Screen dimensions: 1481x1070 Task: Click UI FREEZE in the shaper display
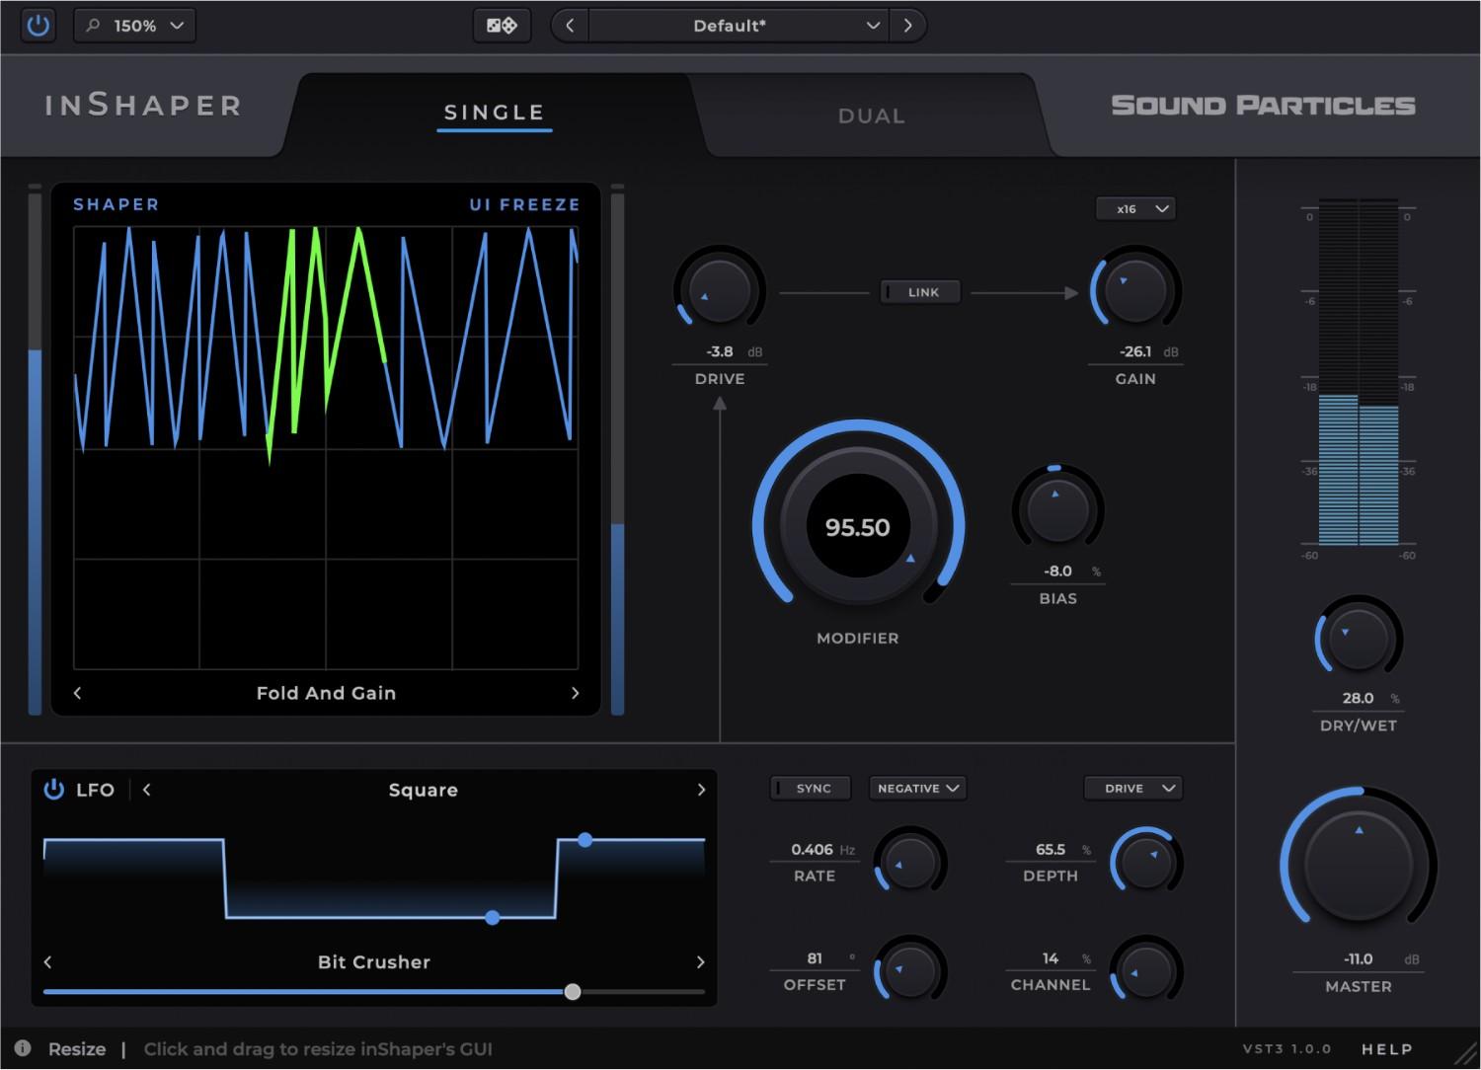tap(524, 204)
